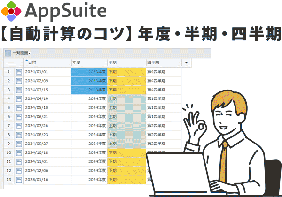282x197 pixels.
Task: Select date cell 2024/04/19
Action: [47, 99]
